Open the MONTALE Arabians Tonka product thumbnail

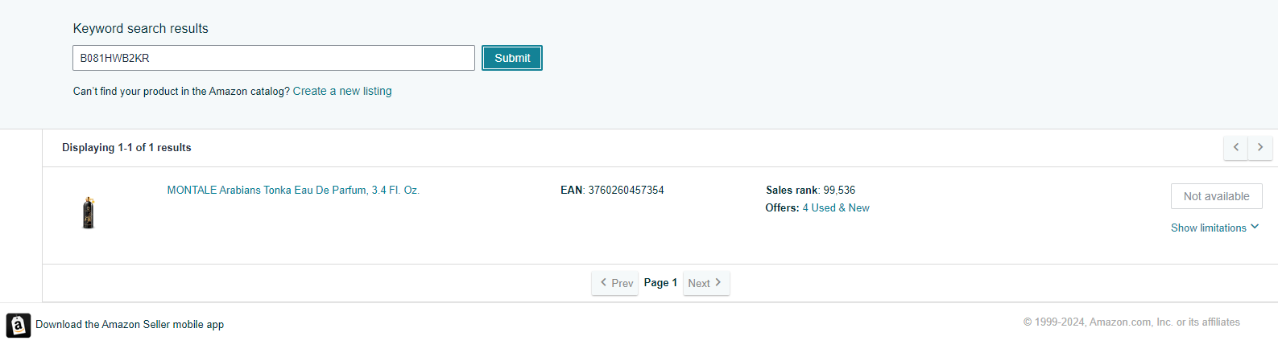click(89, 213)
